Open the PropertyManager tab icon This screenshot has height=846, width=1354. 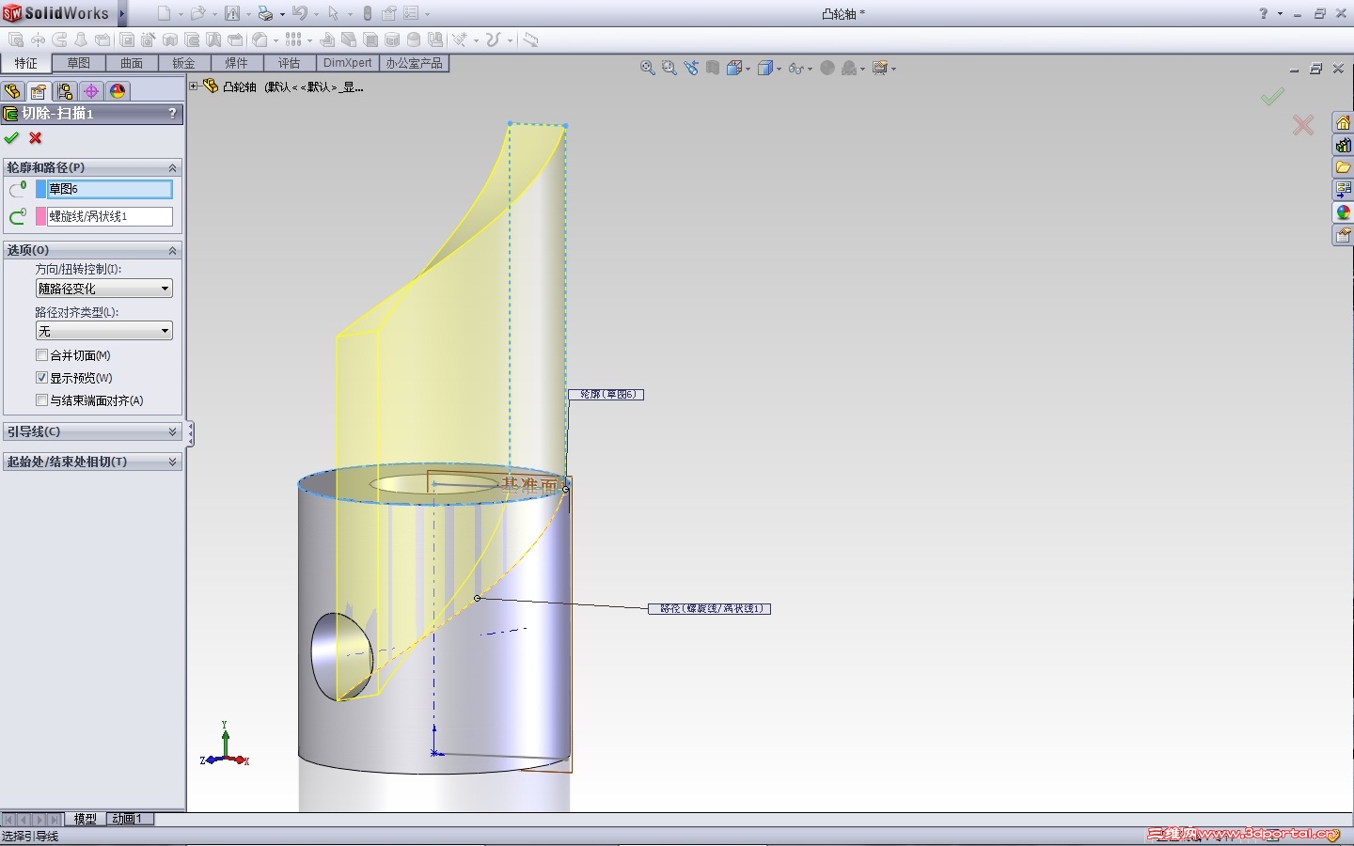(x=39, y=91)
